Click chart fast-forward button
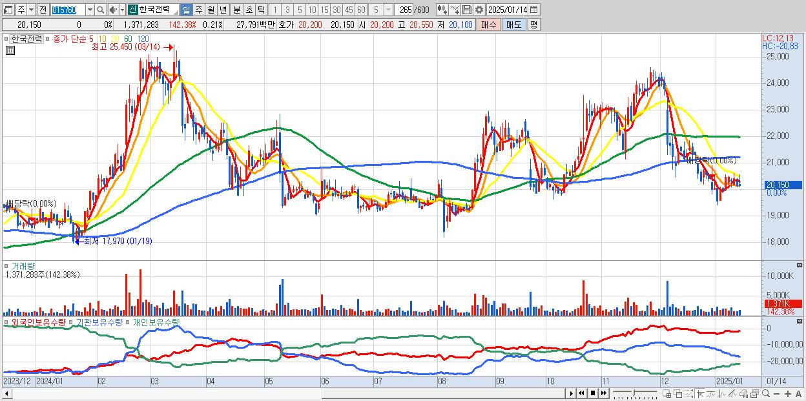This screenshot has width=806, height=401. point(603,393)
